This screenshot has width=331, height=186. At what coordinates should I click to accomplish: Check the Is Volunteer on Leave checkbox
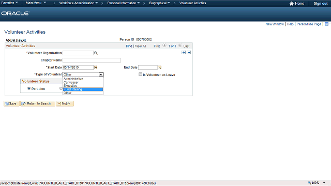pos(140,74)
